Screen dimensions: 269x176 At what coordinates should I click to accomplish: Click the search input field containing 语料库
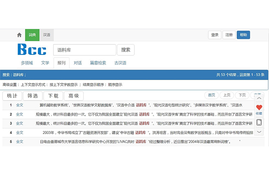coord(84,50)
